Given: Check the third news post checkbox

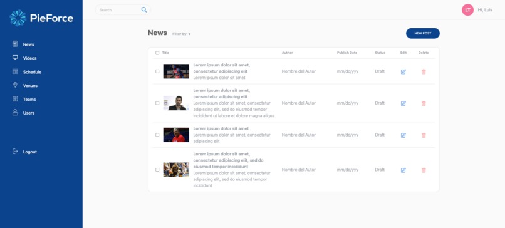Looking at the screenshot, I should (x=157, y=135).
